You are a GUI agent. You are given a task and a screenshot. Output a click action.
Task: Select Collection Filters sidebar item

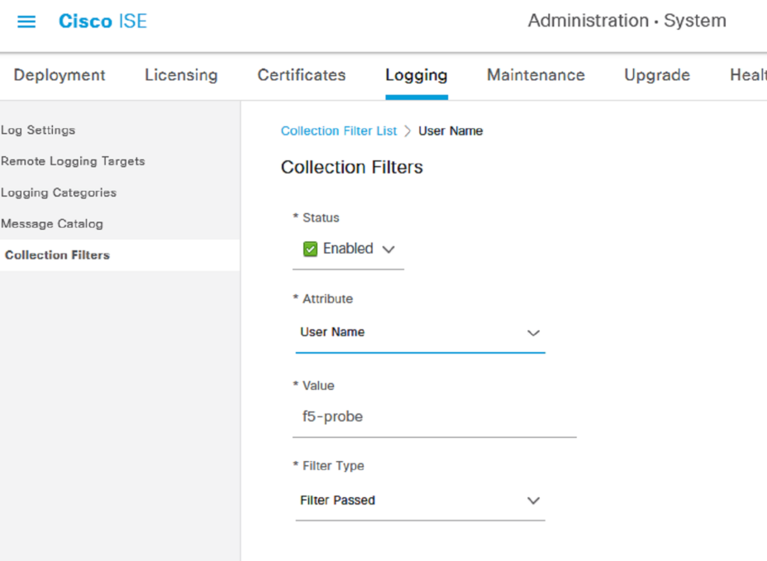(57, 255)
